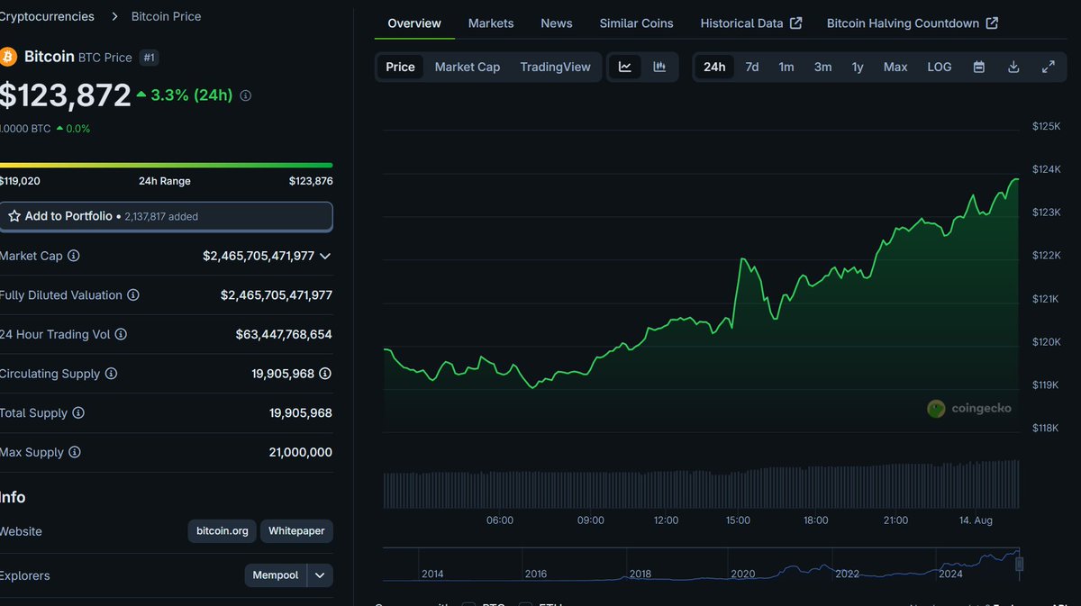Click Max Supply info icon
The height and width of the screenshot is (606, 1081).
(75, 452)
